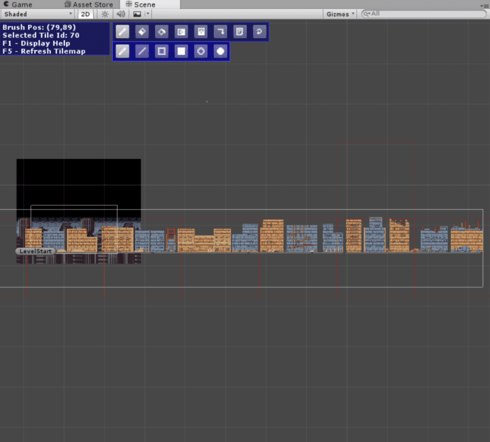Image resolution: width=490 pixels, height=442 pixels.
Task: Toggle the 2D view mode button
Action: point(85,14)
